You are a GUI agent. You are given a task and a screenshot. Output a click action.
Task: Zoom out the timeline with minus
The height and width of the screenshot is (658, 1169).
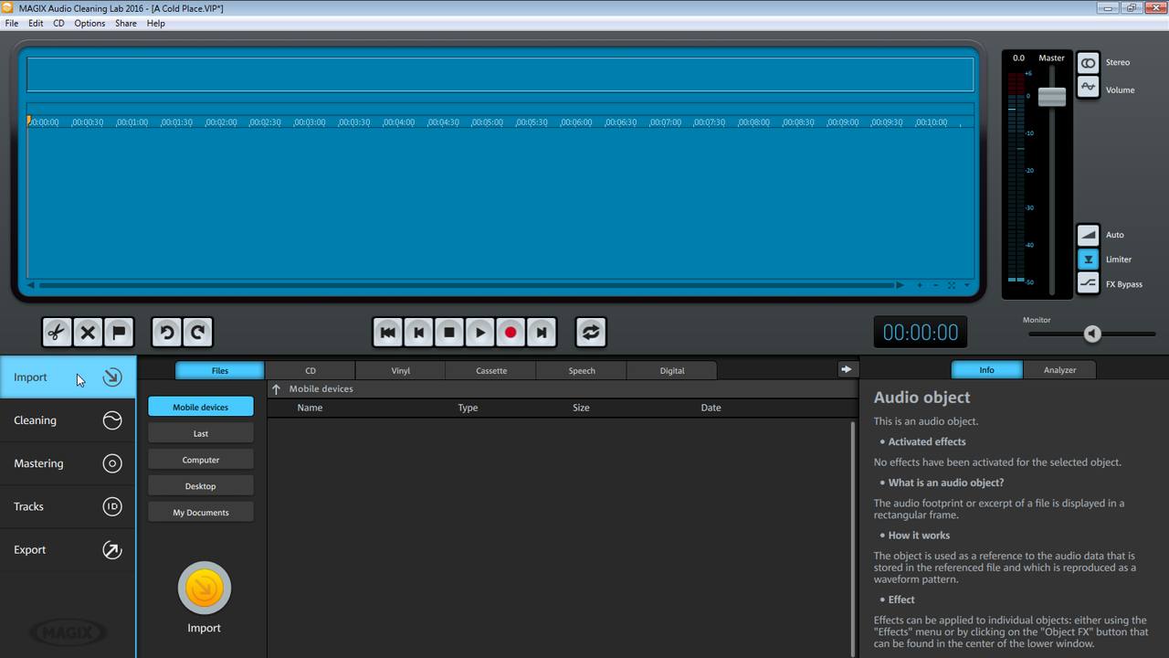(935, 285)
